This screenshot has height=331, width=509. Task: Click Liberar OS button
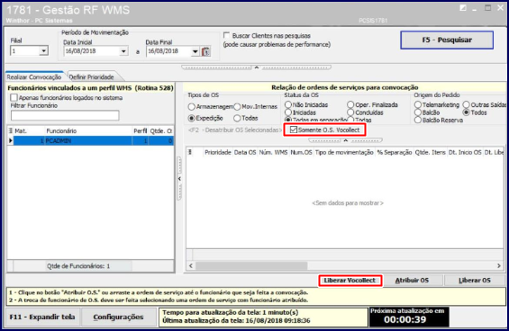(474, 280)
